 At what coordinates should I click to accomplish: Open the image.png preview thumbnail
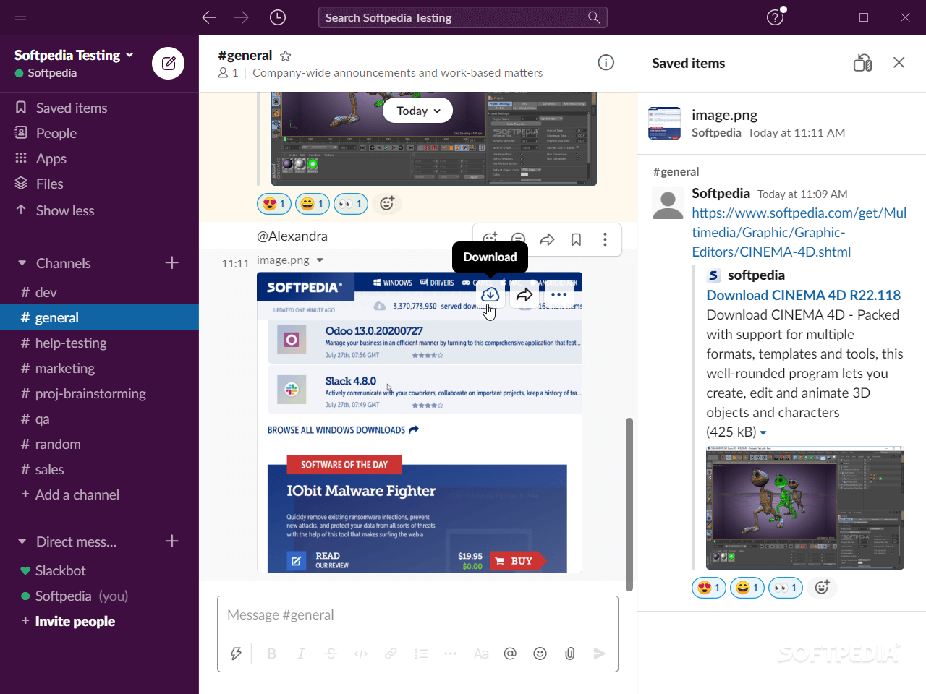(420, 423)
